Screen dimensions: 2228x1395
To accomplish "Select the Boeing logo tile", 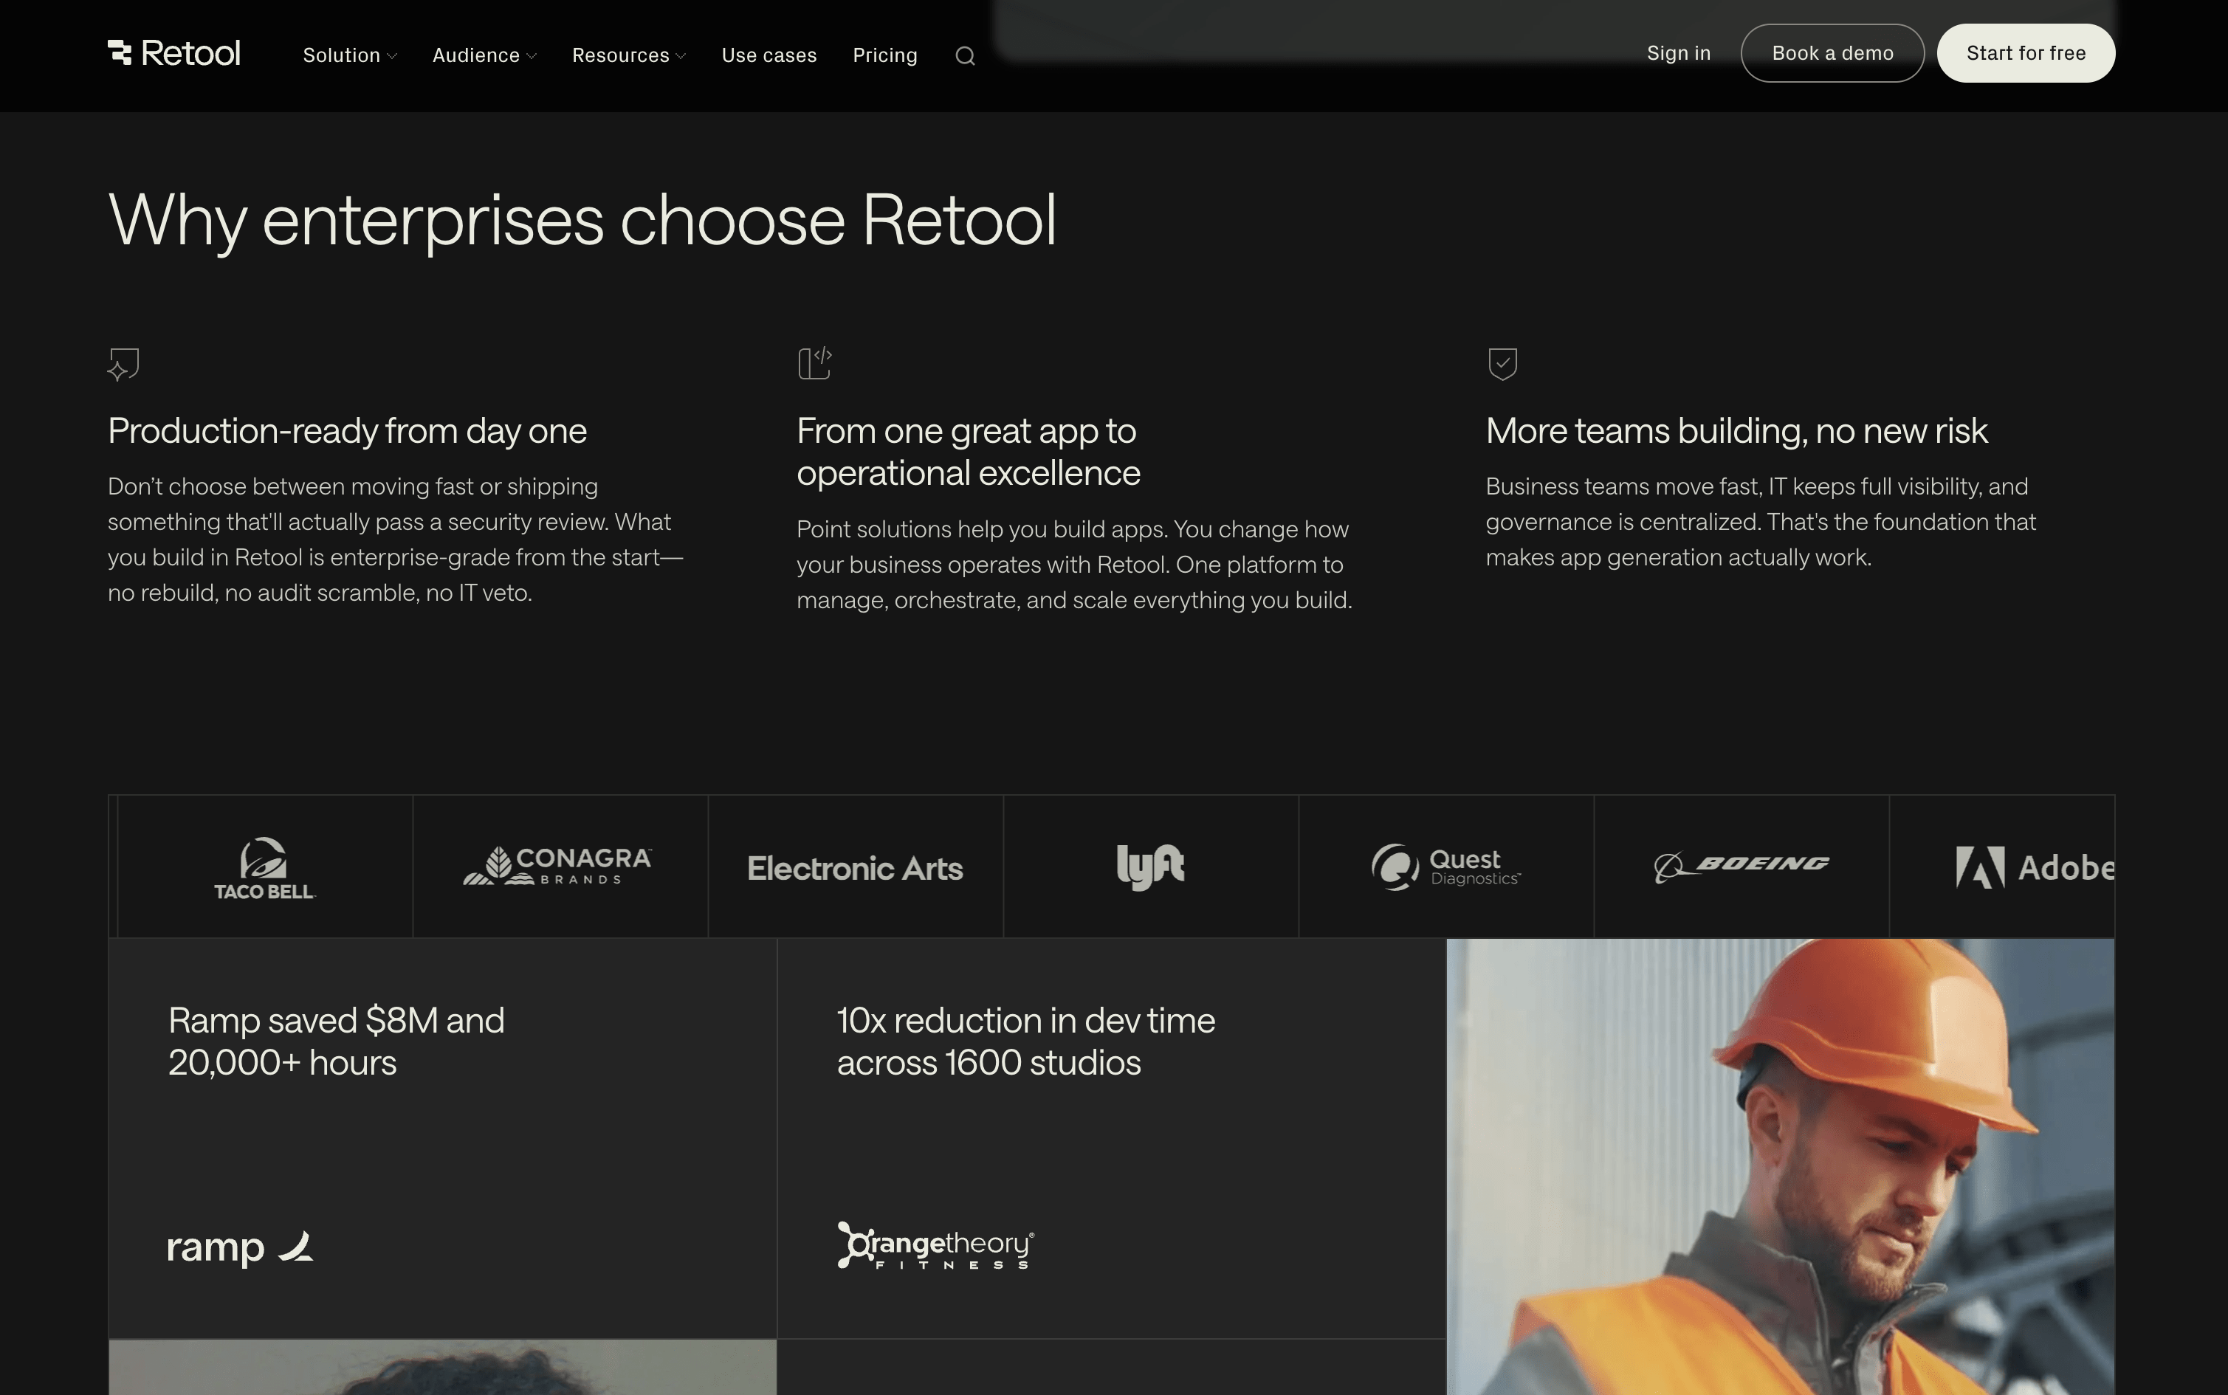I will (x=1741, y=867).
